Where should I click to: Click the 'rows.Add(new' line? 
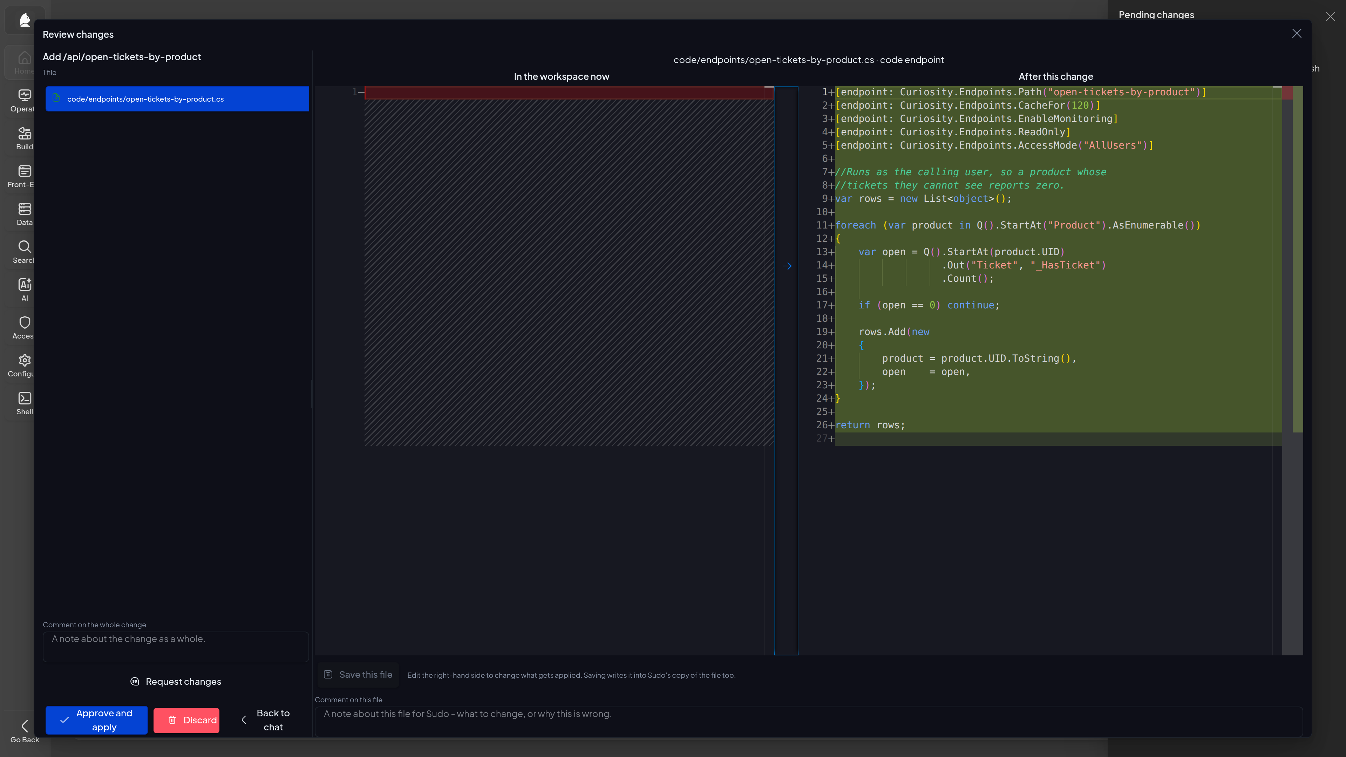coord(894,332)
